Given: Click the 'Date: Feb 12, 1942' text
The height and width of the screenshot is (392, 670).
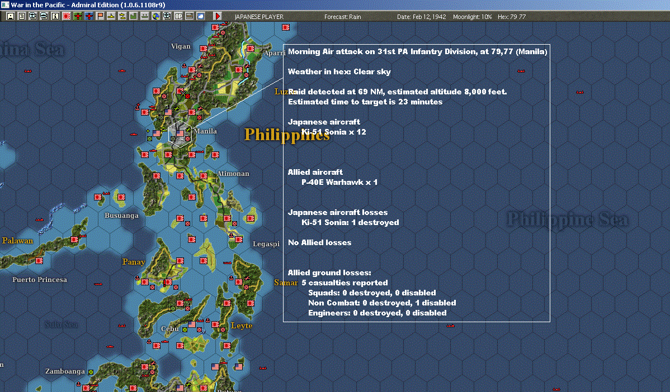Looking at the screenshot, I should (x=421, y=17).
